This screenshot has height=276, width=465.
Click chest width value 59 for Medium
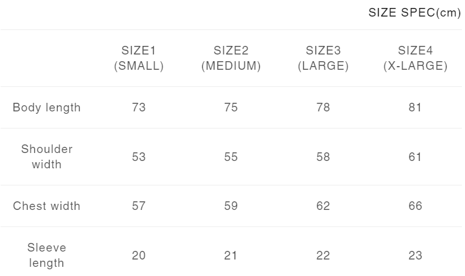[231, 206]
